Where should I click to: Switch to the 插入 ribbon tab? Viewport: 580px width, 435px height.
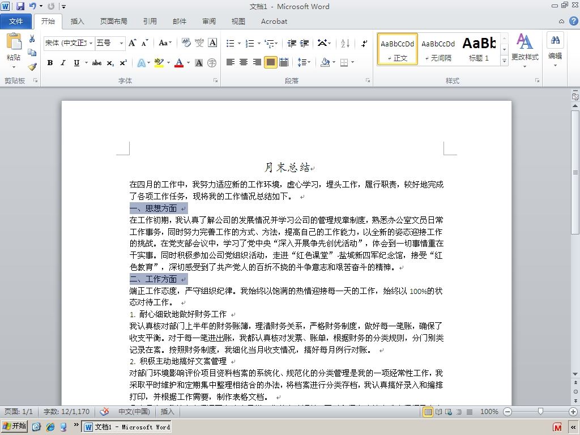[x=77, y=22]
